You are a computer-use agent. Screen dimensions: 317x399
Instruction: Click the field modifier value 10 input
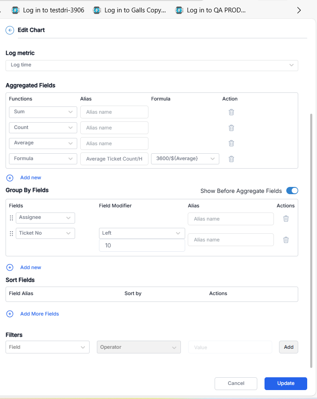(x=142, y=245)
